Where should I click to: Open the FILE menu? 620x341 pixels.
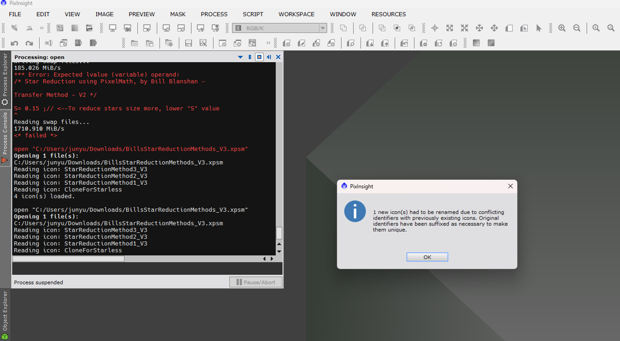click(x=15, y=14)
